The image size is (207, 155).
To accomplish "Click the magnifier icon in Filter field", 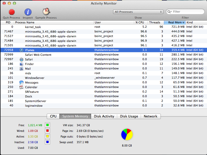I will click(x=169, y=12).
